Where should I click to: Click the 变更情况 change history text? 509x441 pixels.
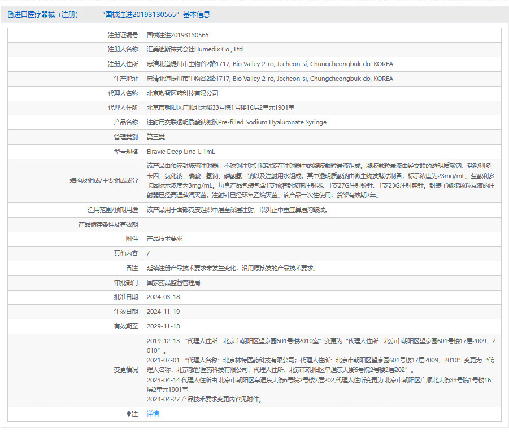coord(321,370)
